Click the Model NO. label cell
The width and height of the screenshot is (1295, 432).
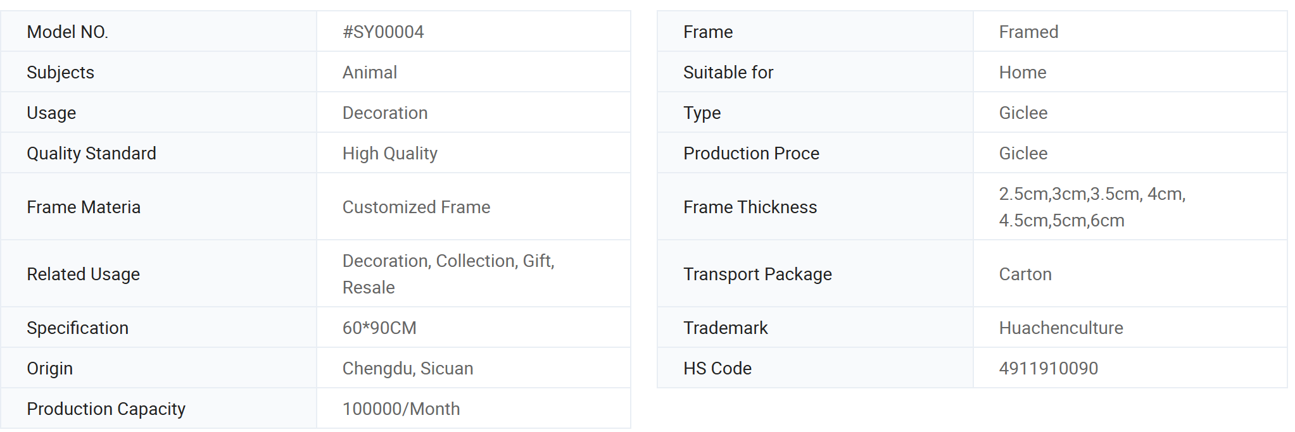pos(158,32)
